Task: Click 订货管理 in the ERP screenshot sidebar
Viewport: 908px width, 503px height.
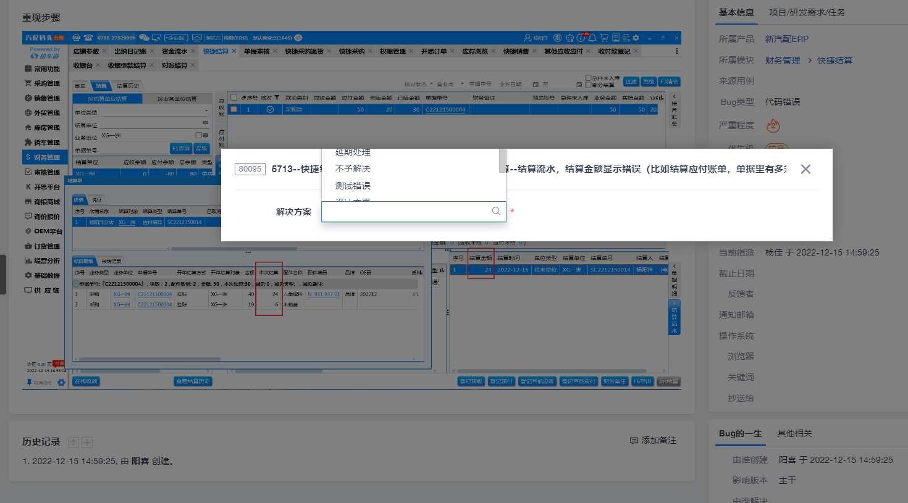Action: [x=43, y=246]
